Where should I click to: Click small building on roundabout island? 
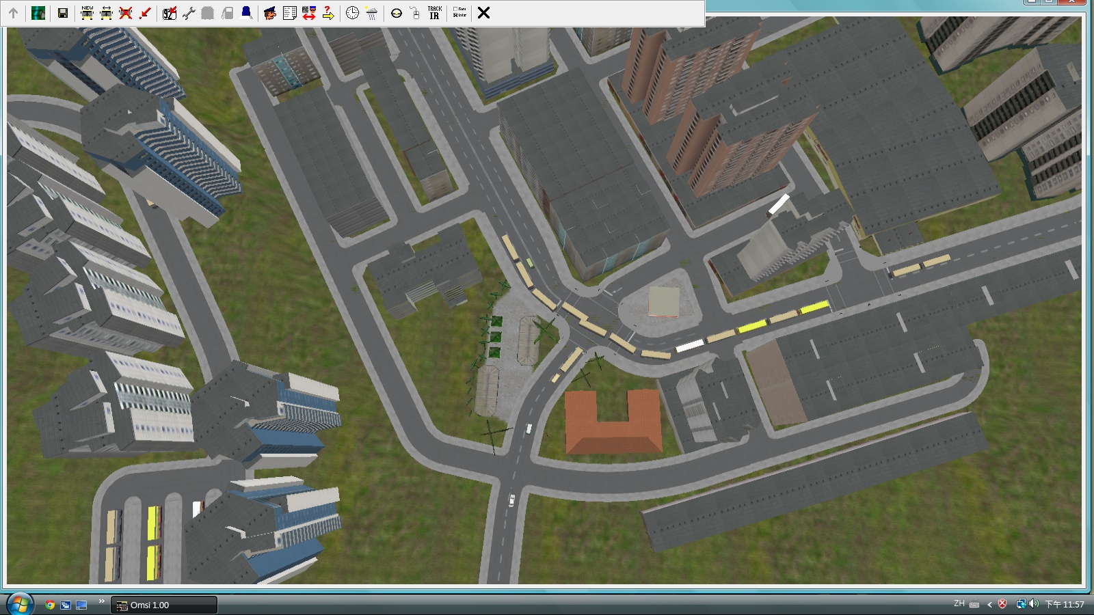664,301
